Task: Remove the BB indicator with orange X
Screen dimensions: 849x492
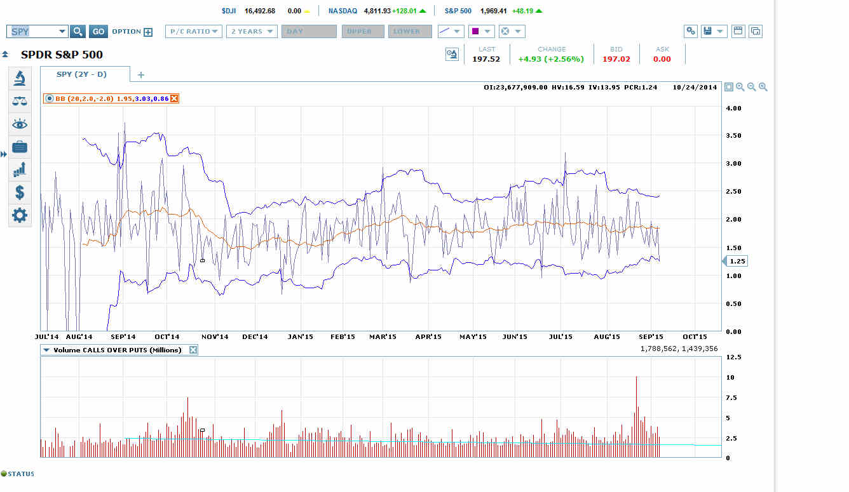Action: coord(175,98)
